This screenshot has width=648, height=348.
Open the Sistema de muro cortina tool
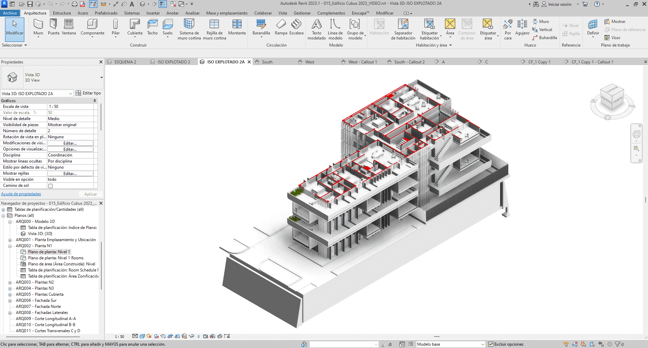[x=189, y=29]
